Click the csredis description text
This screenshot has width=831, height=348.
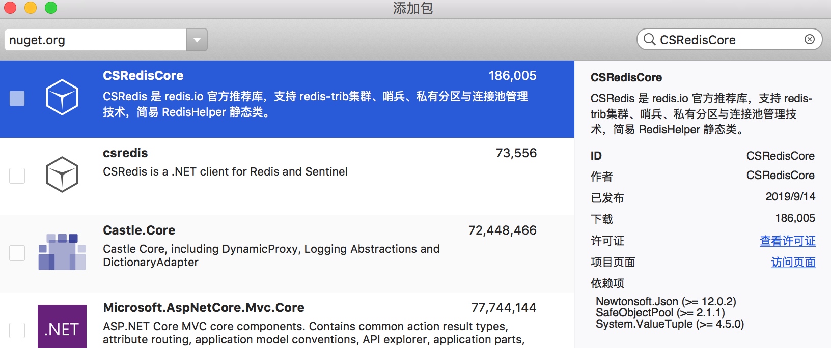coord(225,172)
